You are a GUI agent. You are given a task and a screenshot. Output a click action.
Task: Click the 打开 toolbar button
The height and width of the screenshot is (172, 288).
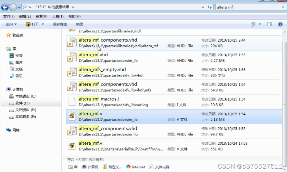tap(33, 24)
